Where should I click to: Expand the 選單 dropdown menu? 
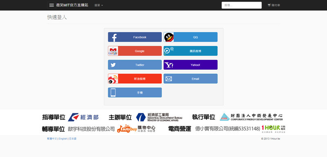pyautogui.click(x=99, y=5)
